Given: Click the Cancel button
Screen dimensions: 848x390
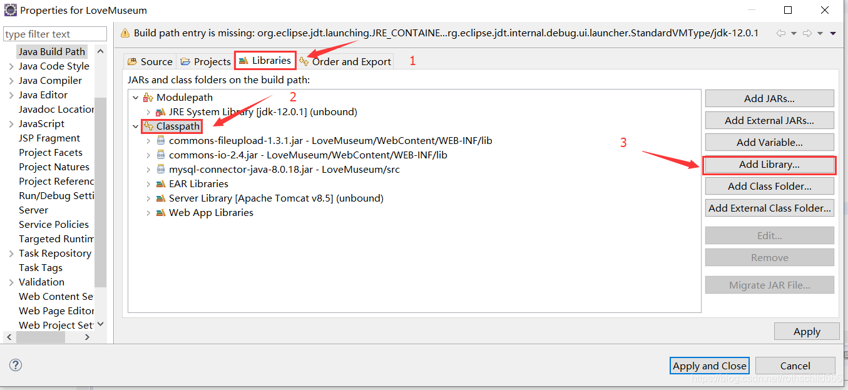Looking at the screenshot, I should [x=795, y=366].
